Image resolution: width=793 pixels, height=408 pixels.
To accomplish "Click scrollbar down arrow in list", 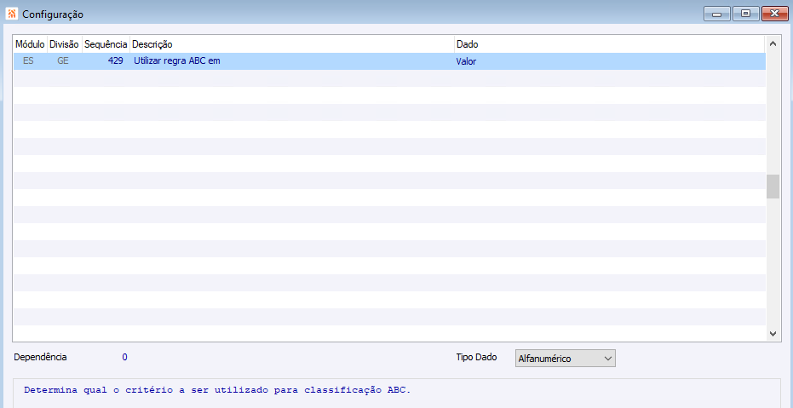I will [x=773, y=333].
